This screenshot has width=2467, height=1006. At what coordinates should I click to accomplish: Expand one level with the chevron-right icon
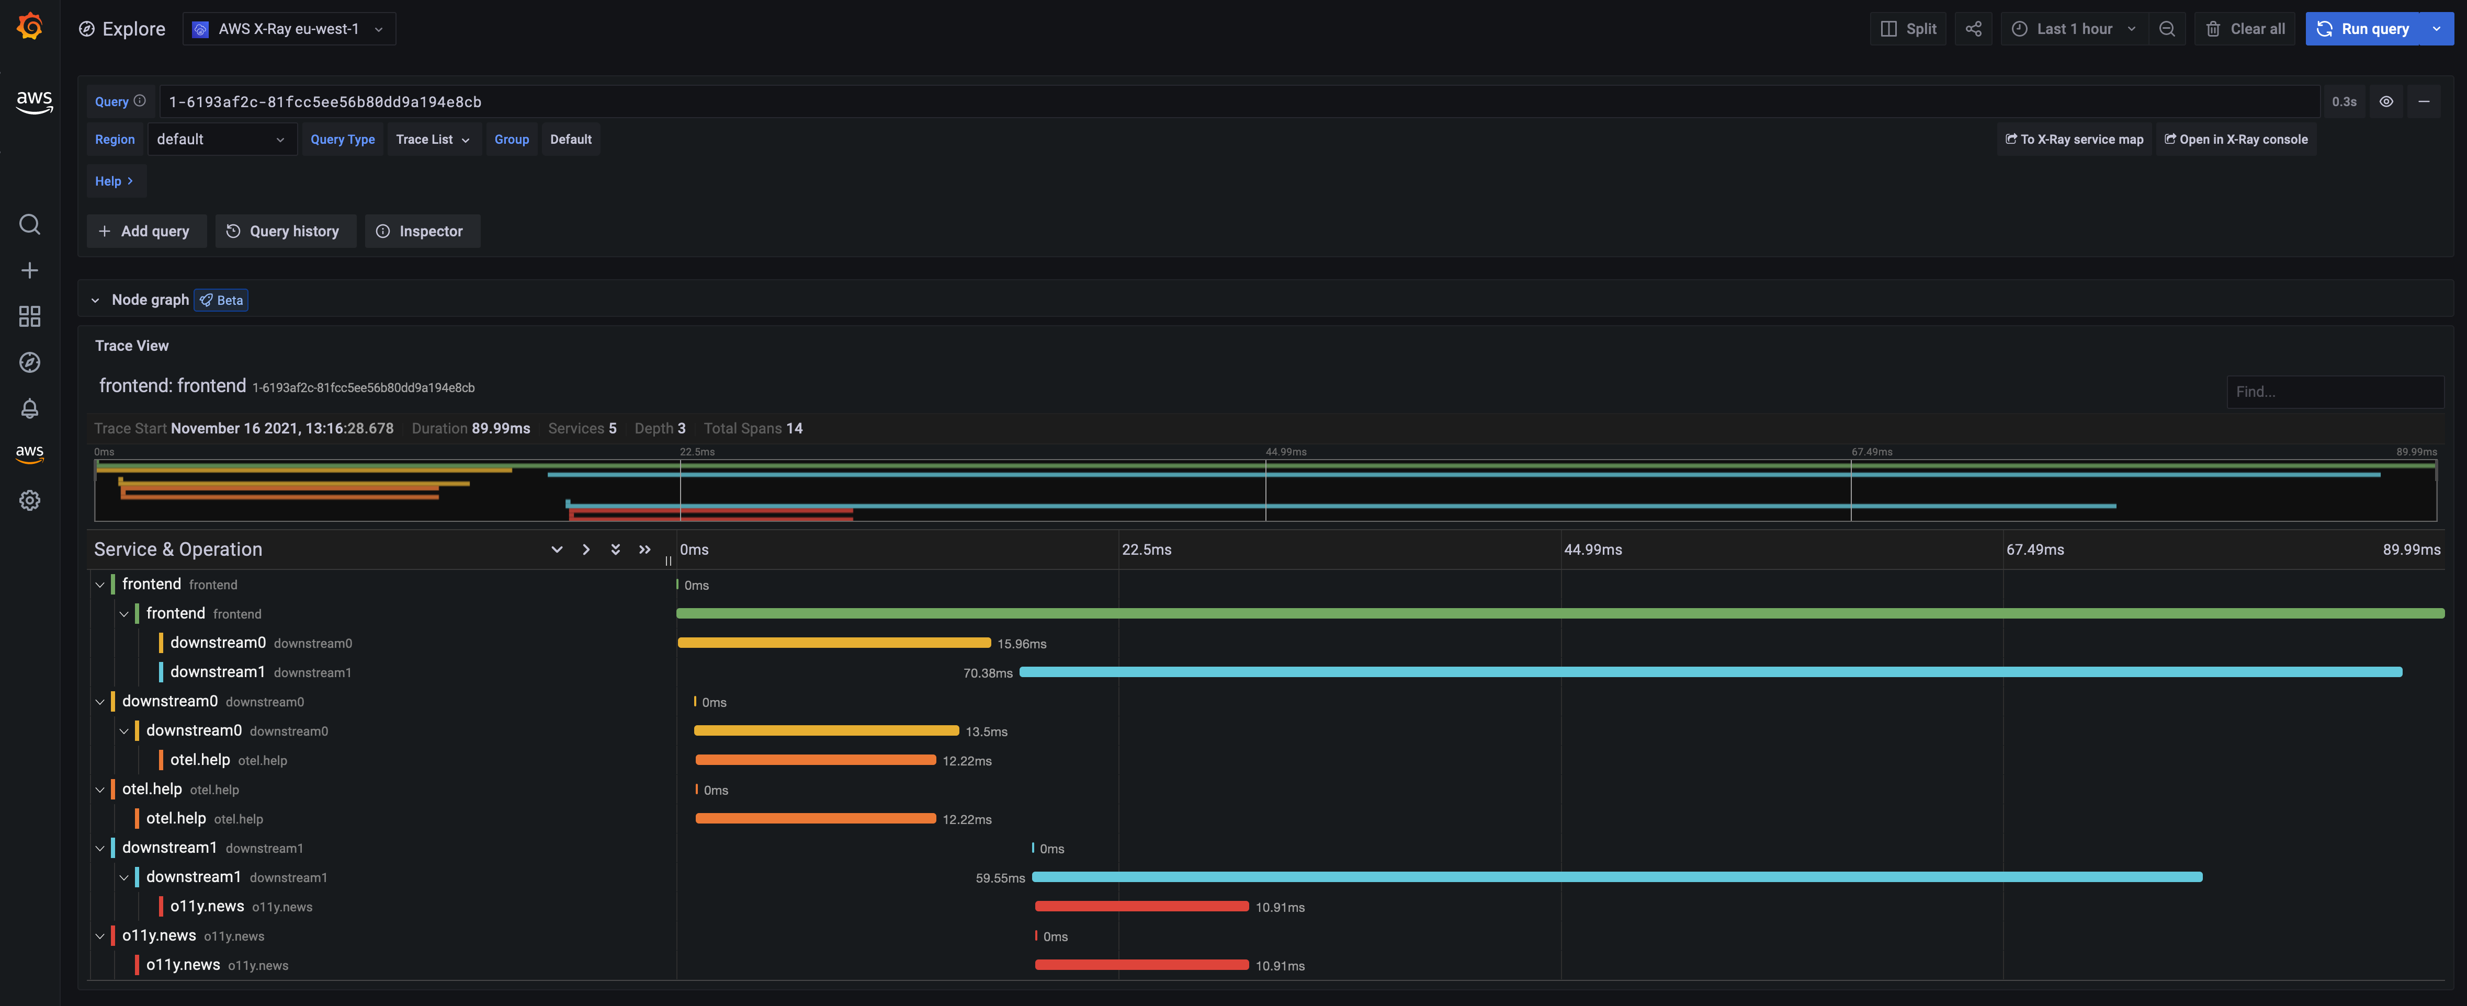click(x=586, y=550)
